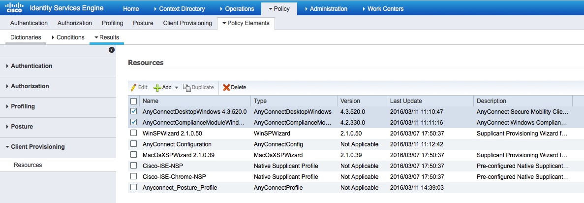Click the Cisco-ISE-NSP name
Viewport: 584px width, 203px height.
click(162, 166)
